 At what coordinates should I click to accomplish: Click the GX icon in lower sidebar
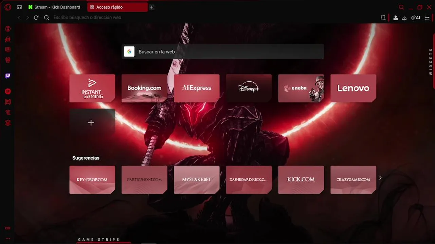(8, 228)
